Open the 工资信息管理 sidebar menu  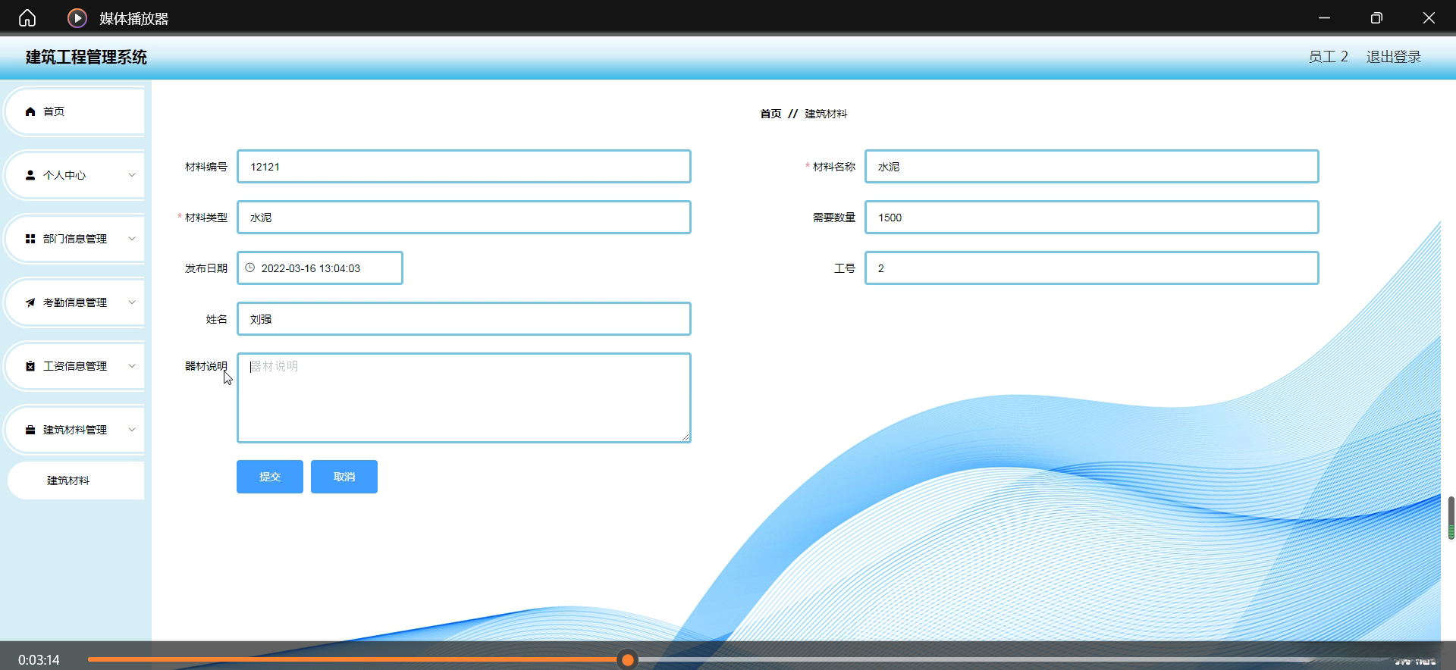75,366
